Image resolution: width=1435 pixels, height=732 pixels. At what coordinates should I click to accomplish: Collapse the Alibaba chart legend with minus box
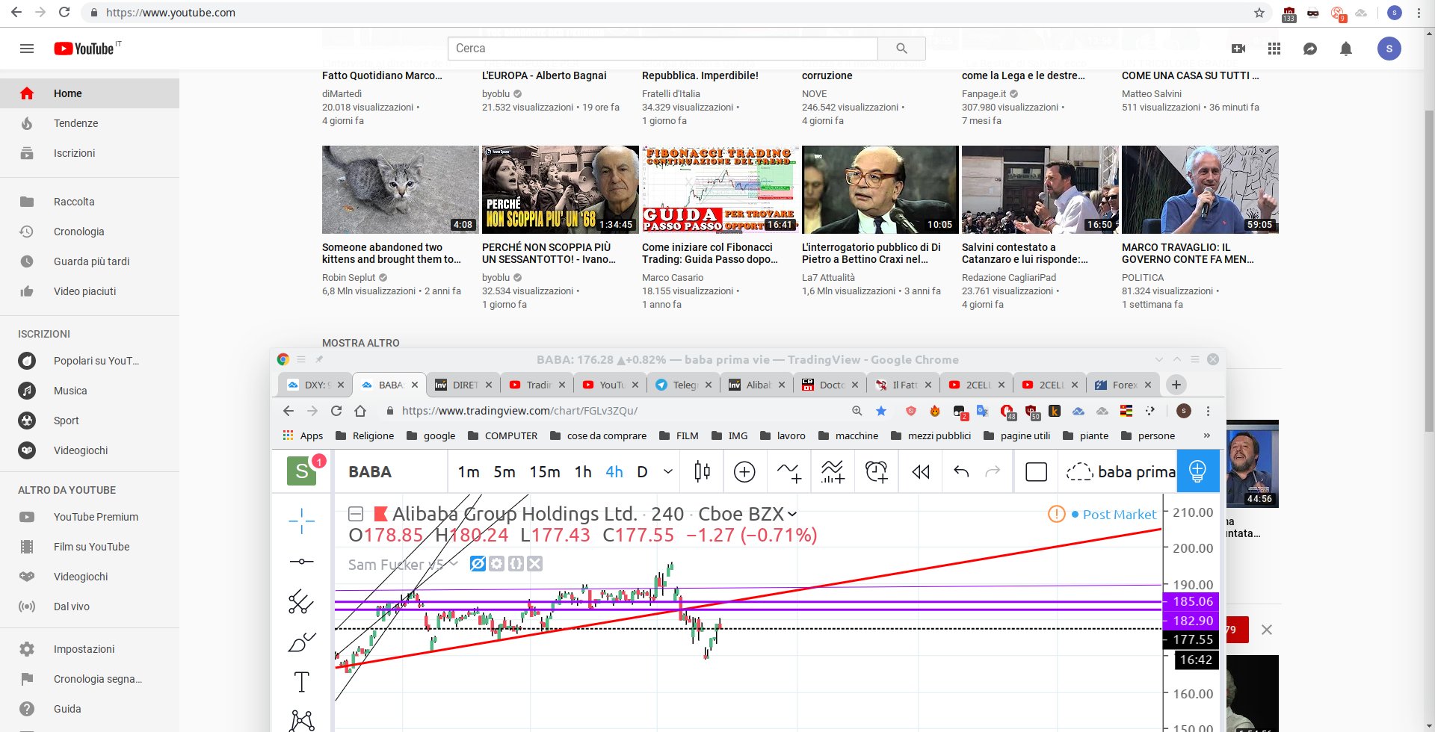coord(356,514)
